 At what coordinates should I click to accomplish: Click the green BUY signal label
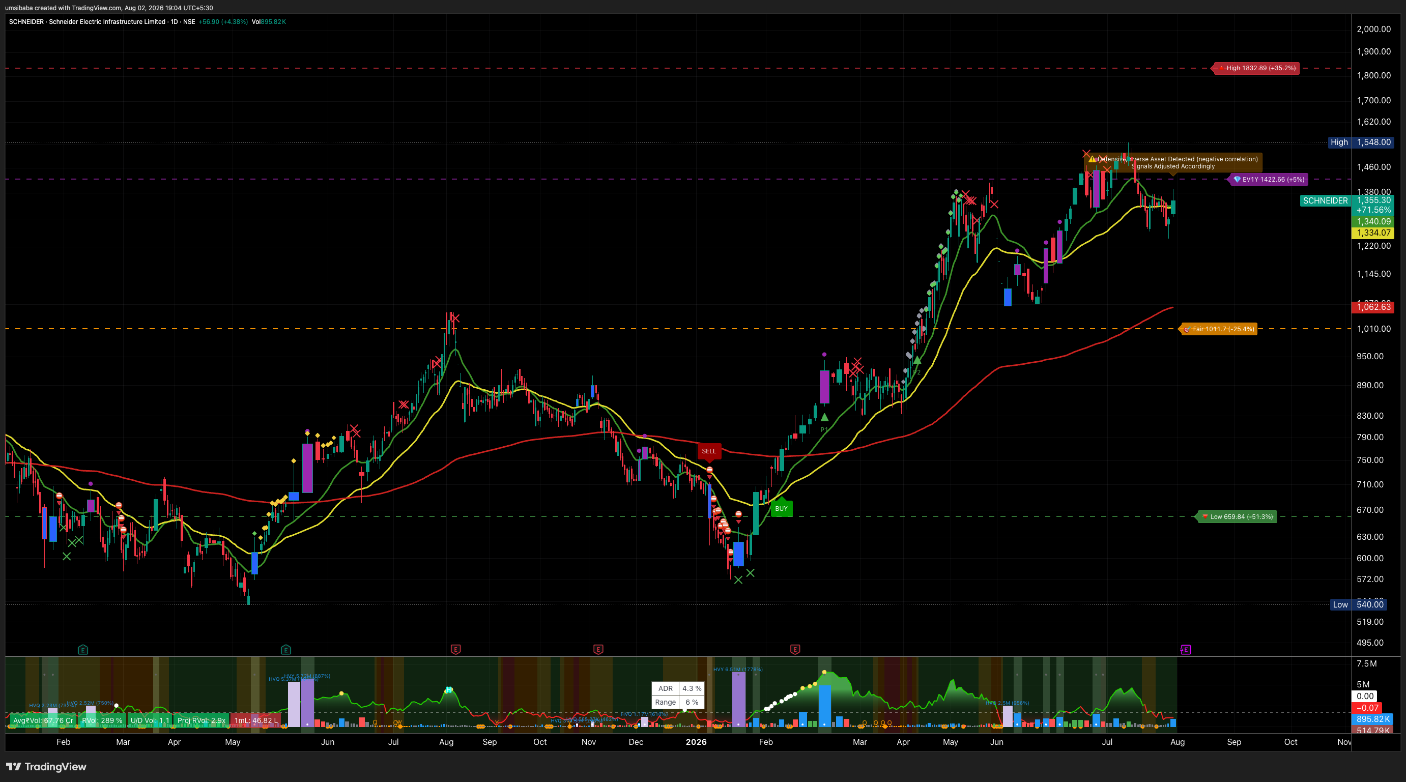click(781, 509)
